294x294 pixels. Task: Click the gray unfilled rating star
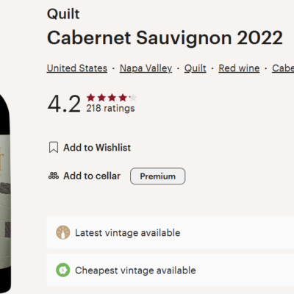133,98
